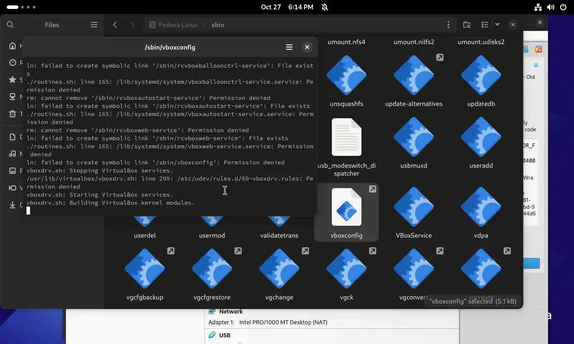Viewport: 574px width, 344px height.
Task: Click the Network section in VirtualBox window
Action: 231,311
